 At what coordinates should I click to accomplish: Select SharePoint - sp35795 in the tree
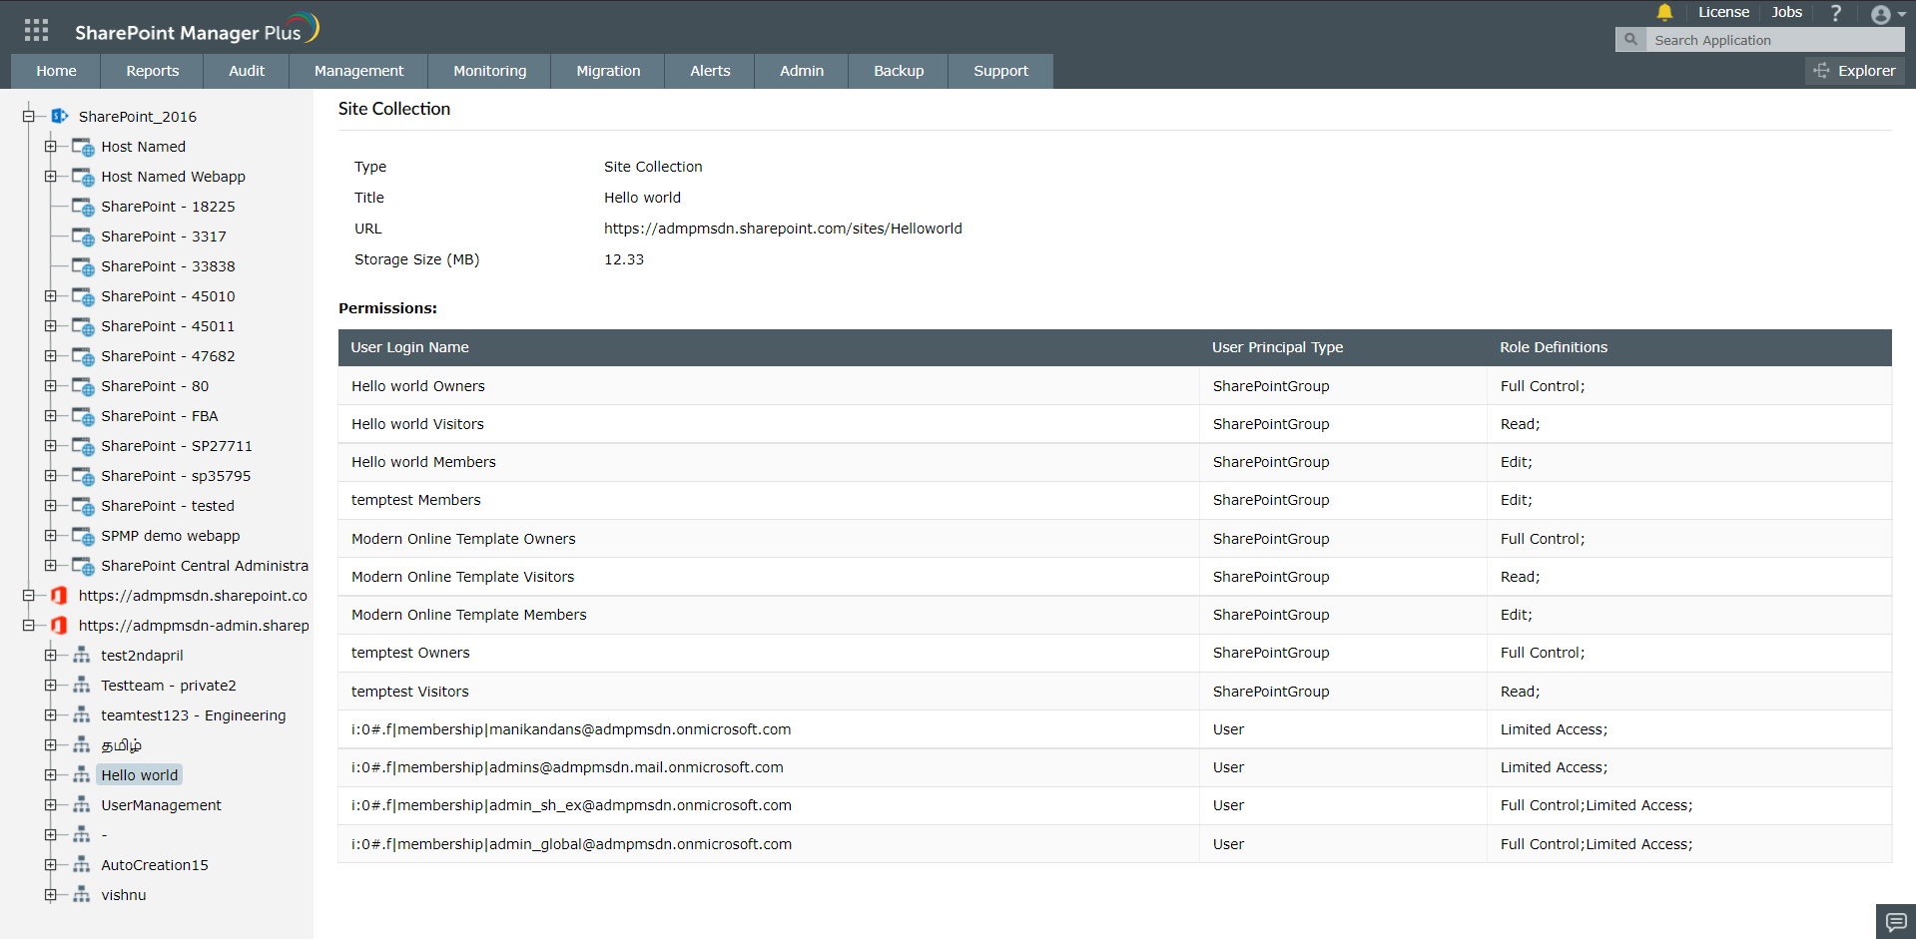(176, 476)
